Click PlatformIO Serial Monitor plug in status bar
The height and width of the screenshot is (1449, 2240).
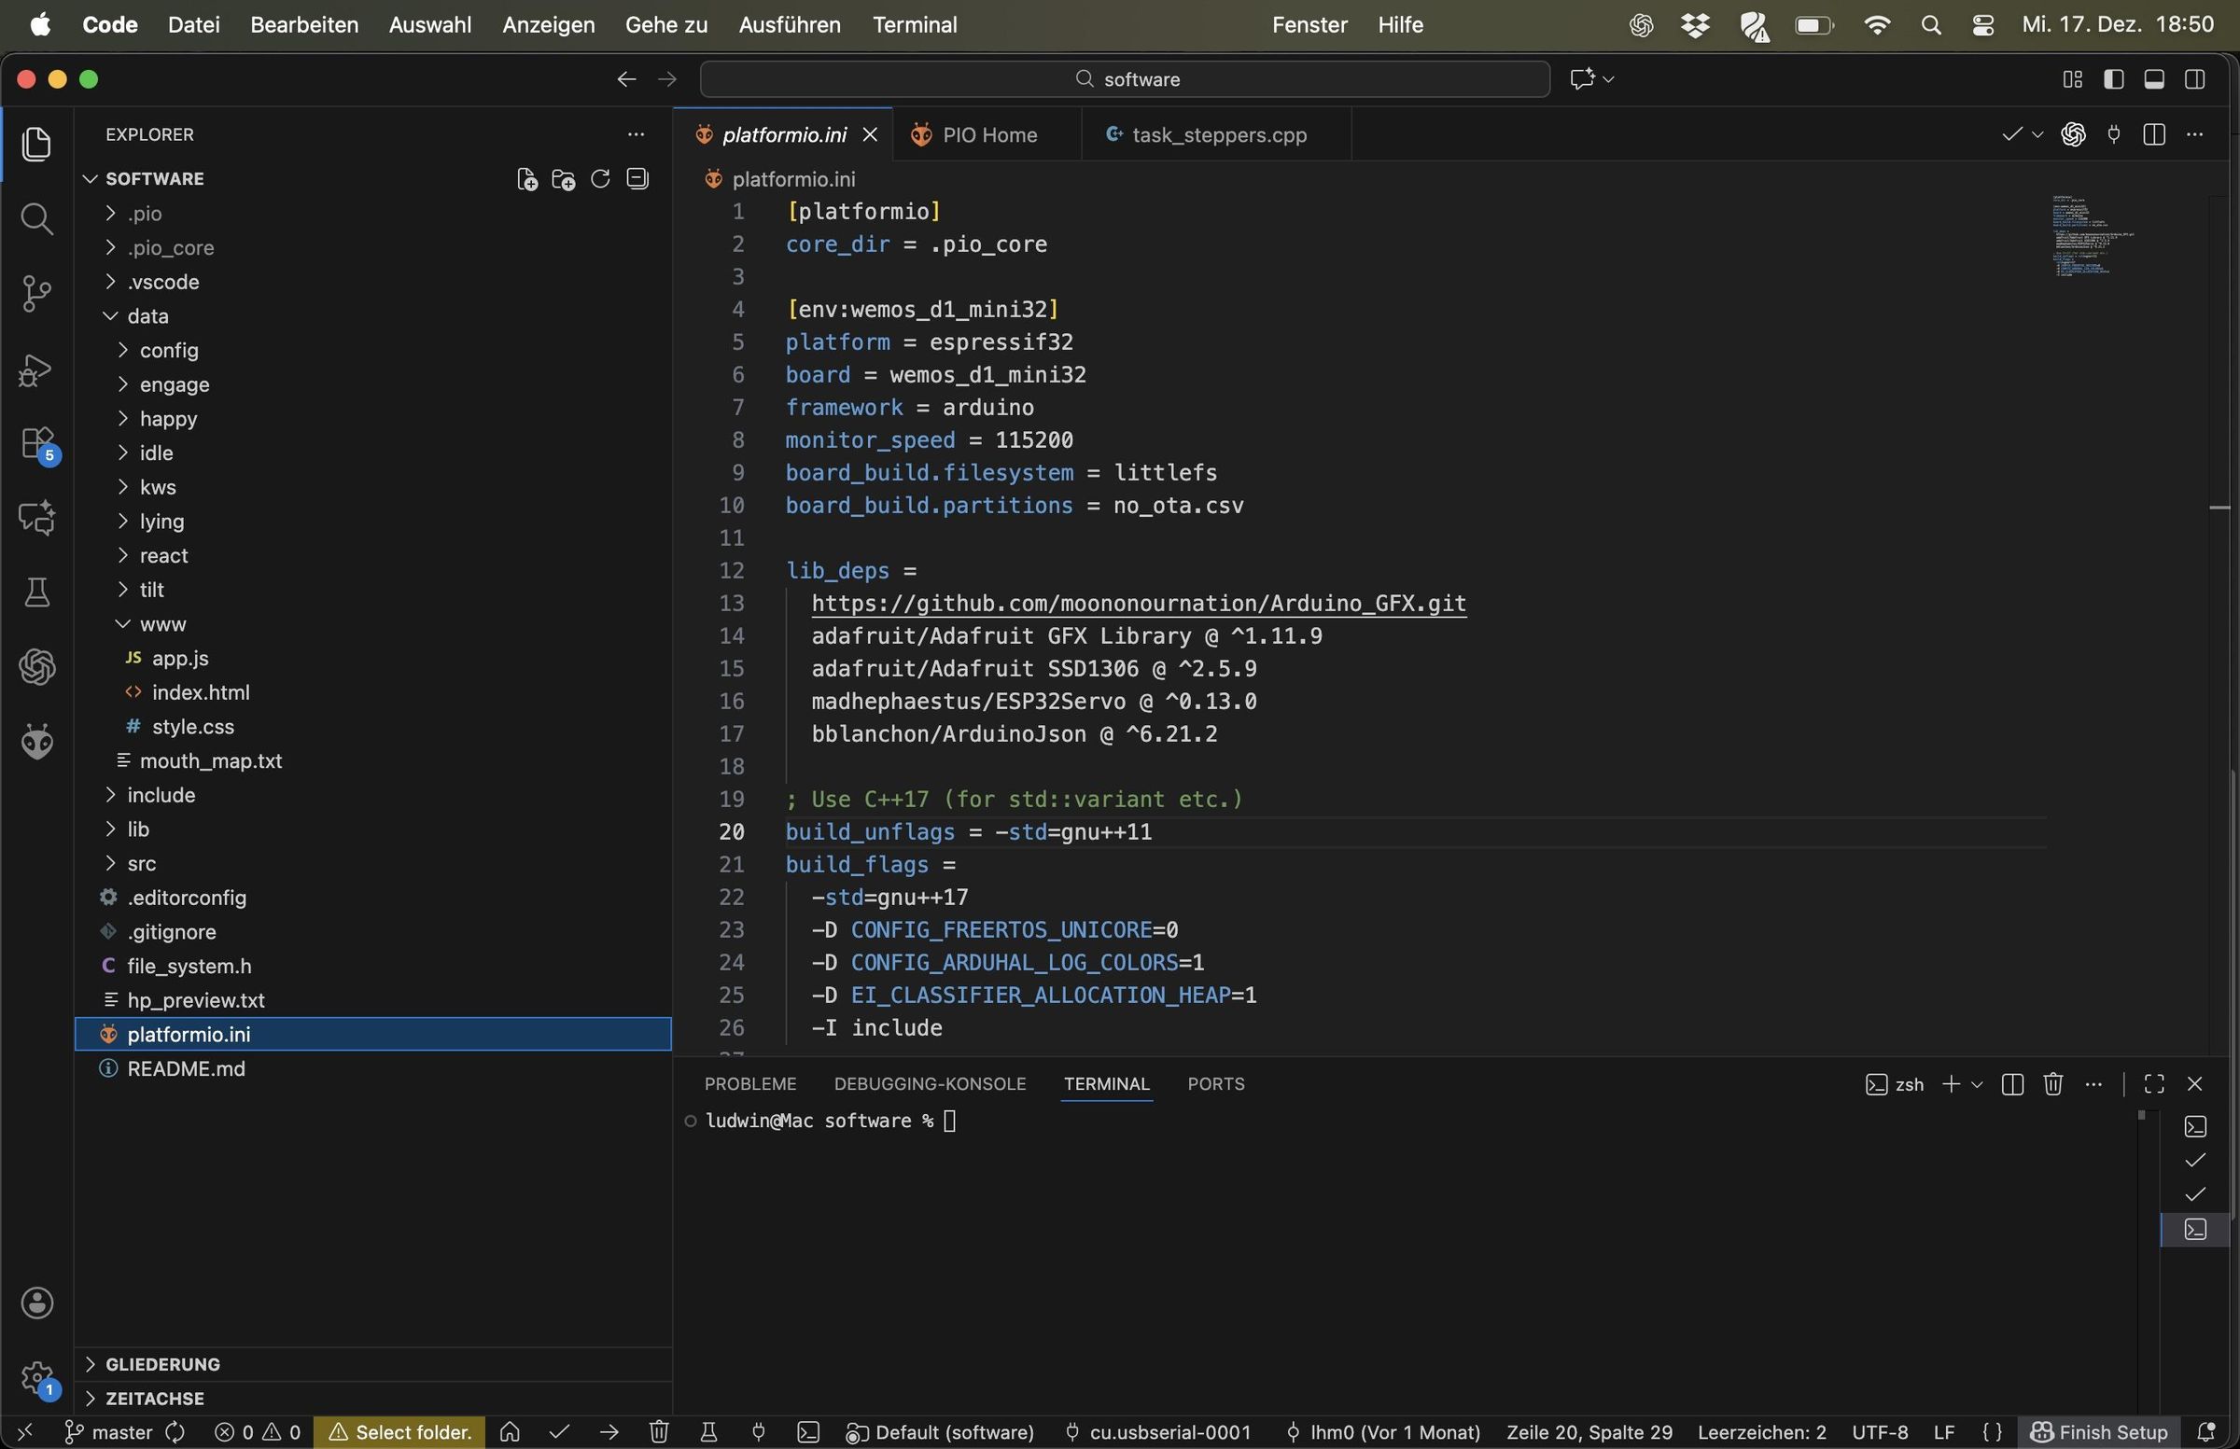(759, 1432)
